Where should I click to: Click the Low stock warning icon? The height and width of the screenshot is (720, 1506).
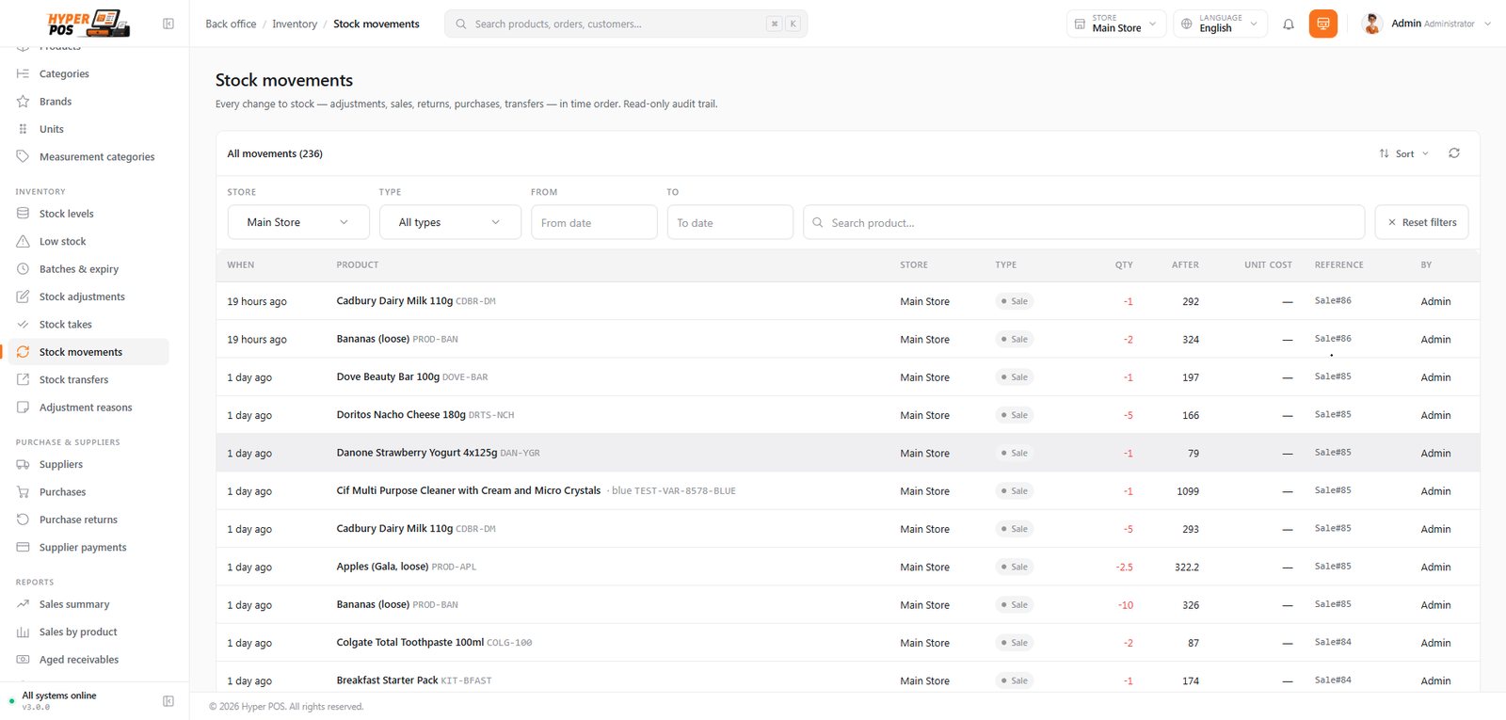click(x=23, y=242)
